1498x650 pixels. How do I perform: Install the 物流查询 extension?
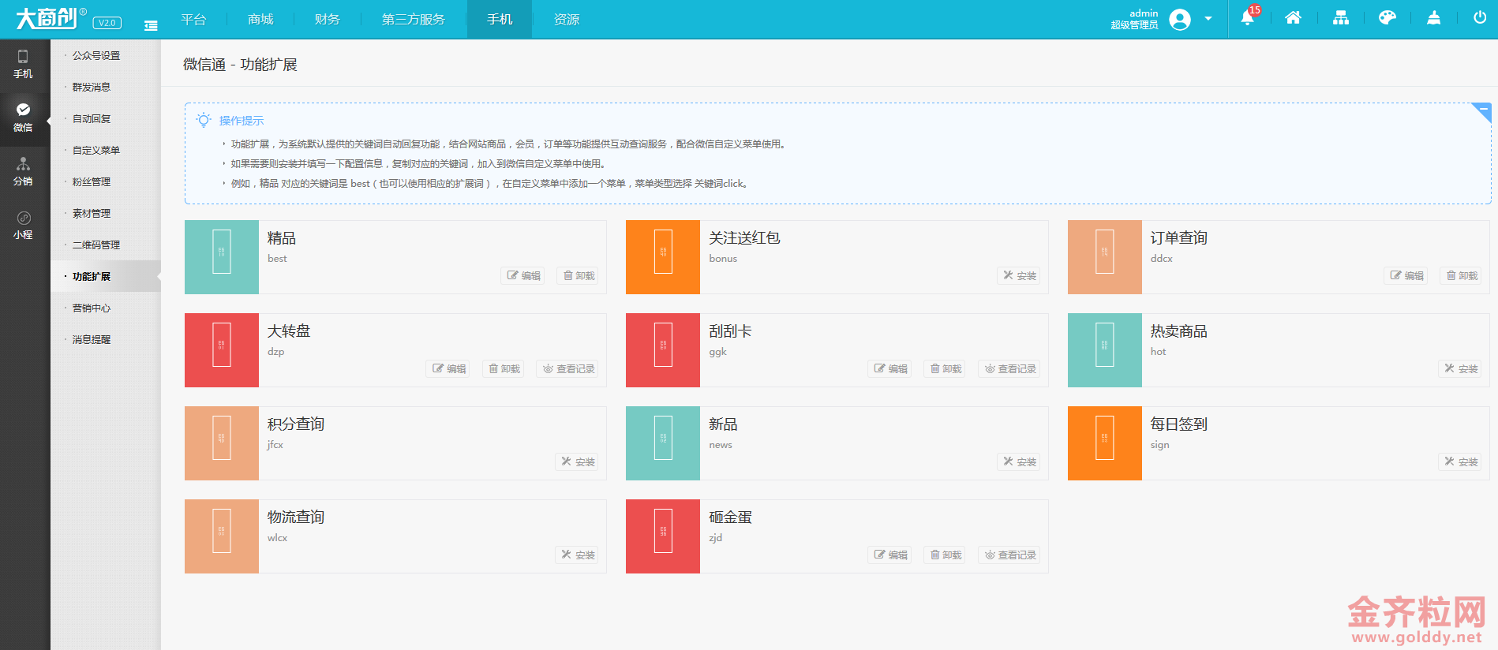578,555
